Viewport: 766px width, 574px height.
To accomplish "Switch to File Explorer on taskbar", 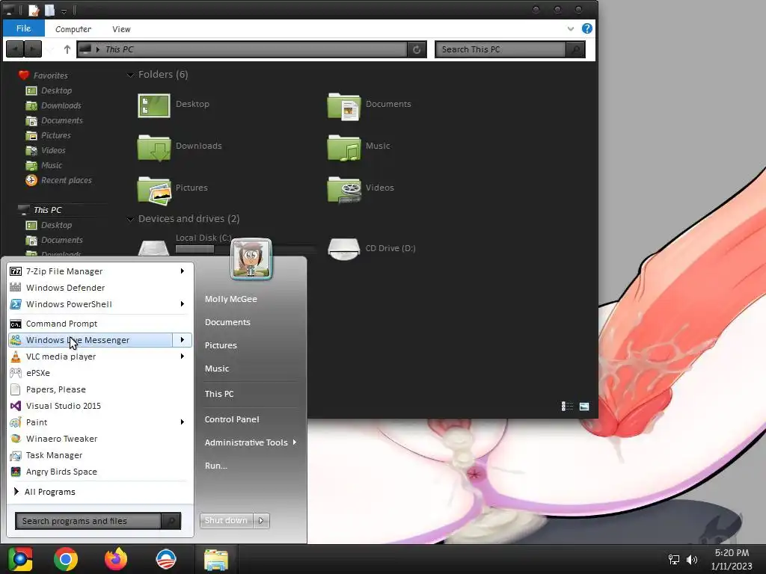I will click(x=216, y=559).
